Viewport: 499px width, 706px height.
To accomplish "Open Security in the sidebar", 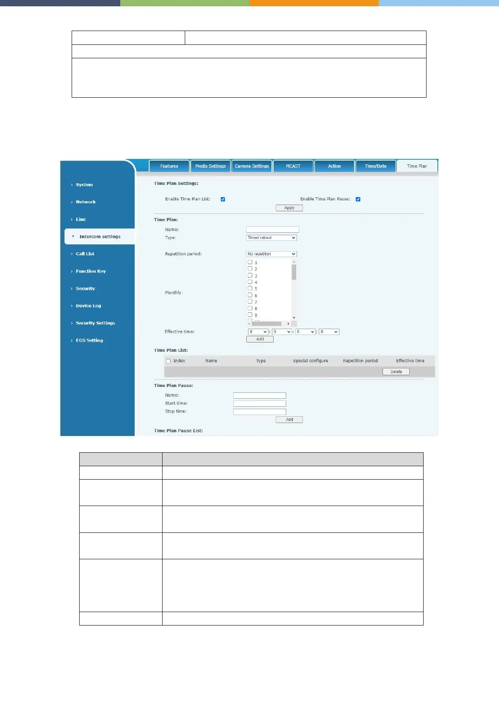I will 85,288.
